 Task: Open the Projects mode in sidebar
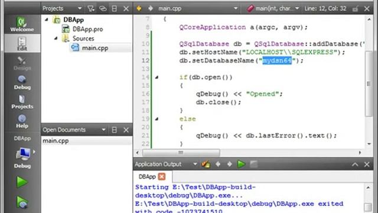pos(22,102)
